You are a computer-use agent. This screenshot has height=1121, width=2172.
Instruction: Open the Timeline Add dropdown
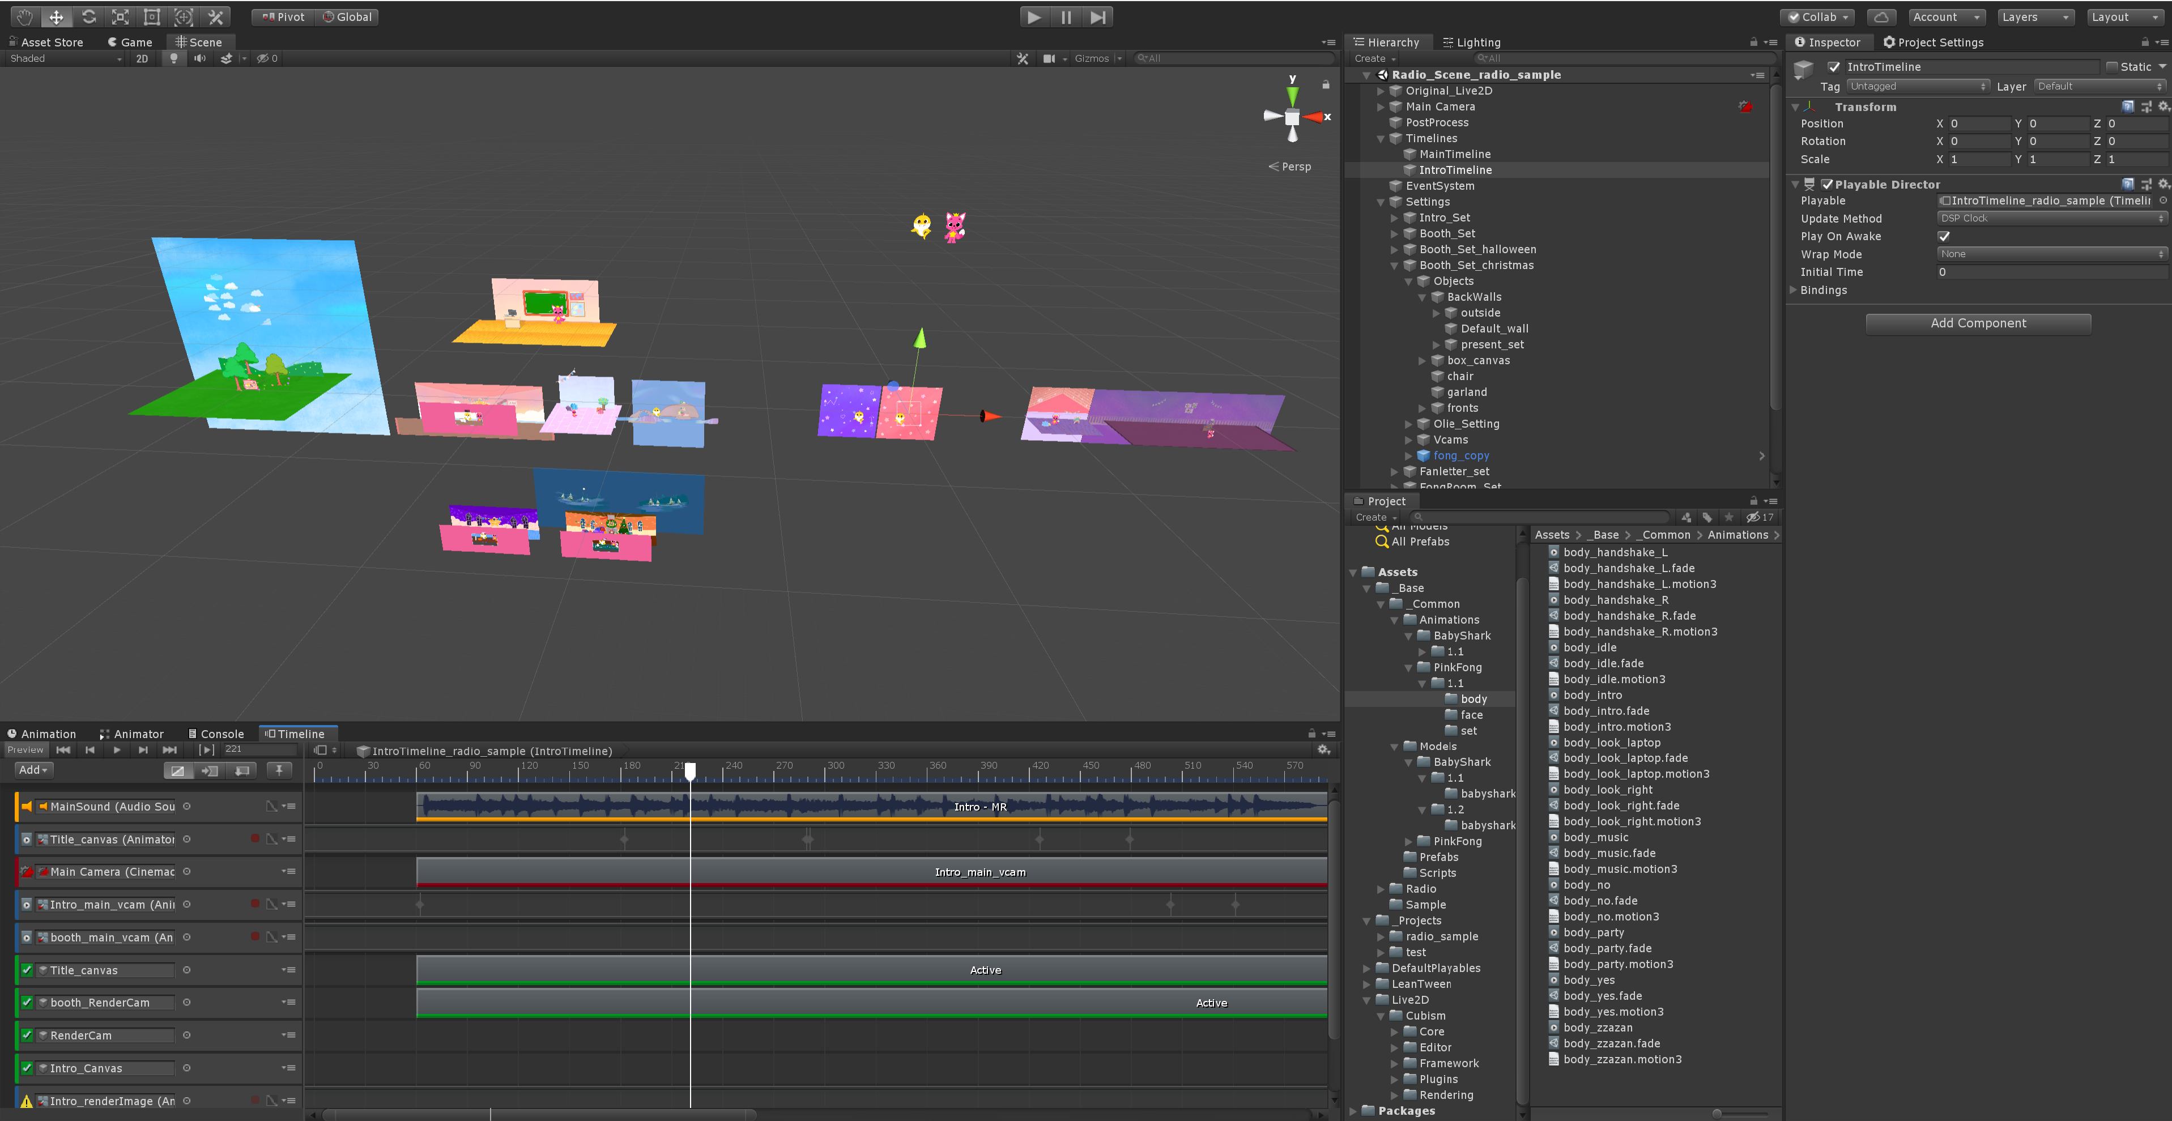[x=34, y=770]
